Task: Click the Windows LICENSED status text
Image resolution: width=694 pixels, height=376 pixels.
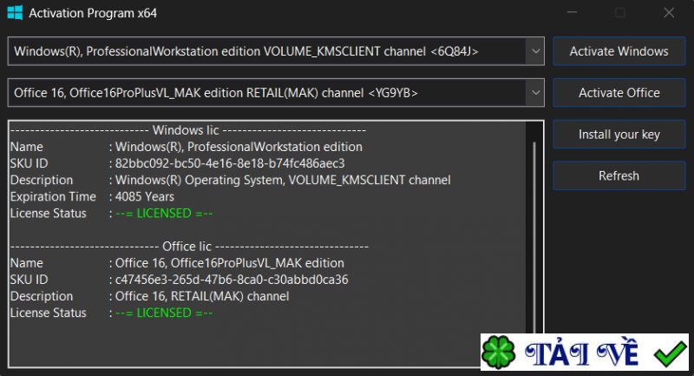Action: (164, 214)
